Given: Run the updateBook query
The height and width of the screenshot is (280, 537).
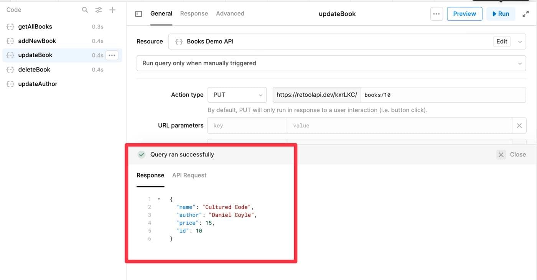Looking at the screenshot, I should [x=501, y=13].
